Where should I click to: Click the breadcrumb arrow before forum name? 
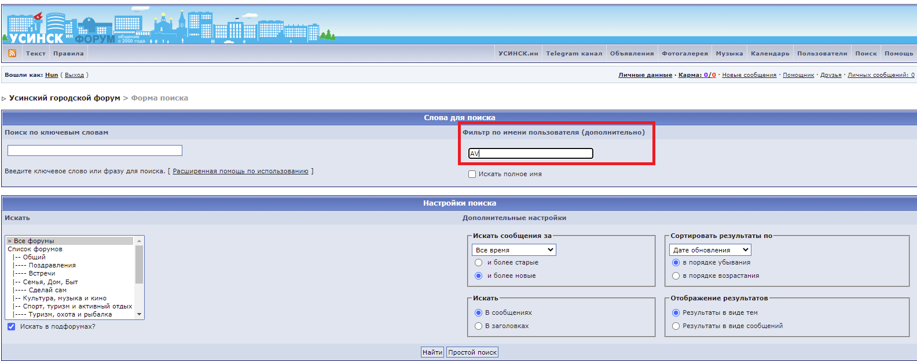(x=4, y=99)
